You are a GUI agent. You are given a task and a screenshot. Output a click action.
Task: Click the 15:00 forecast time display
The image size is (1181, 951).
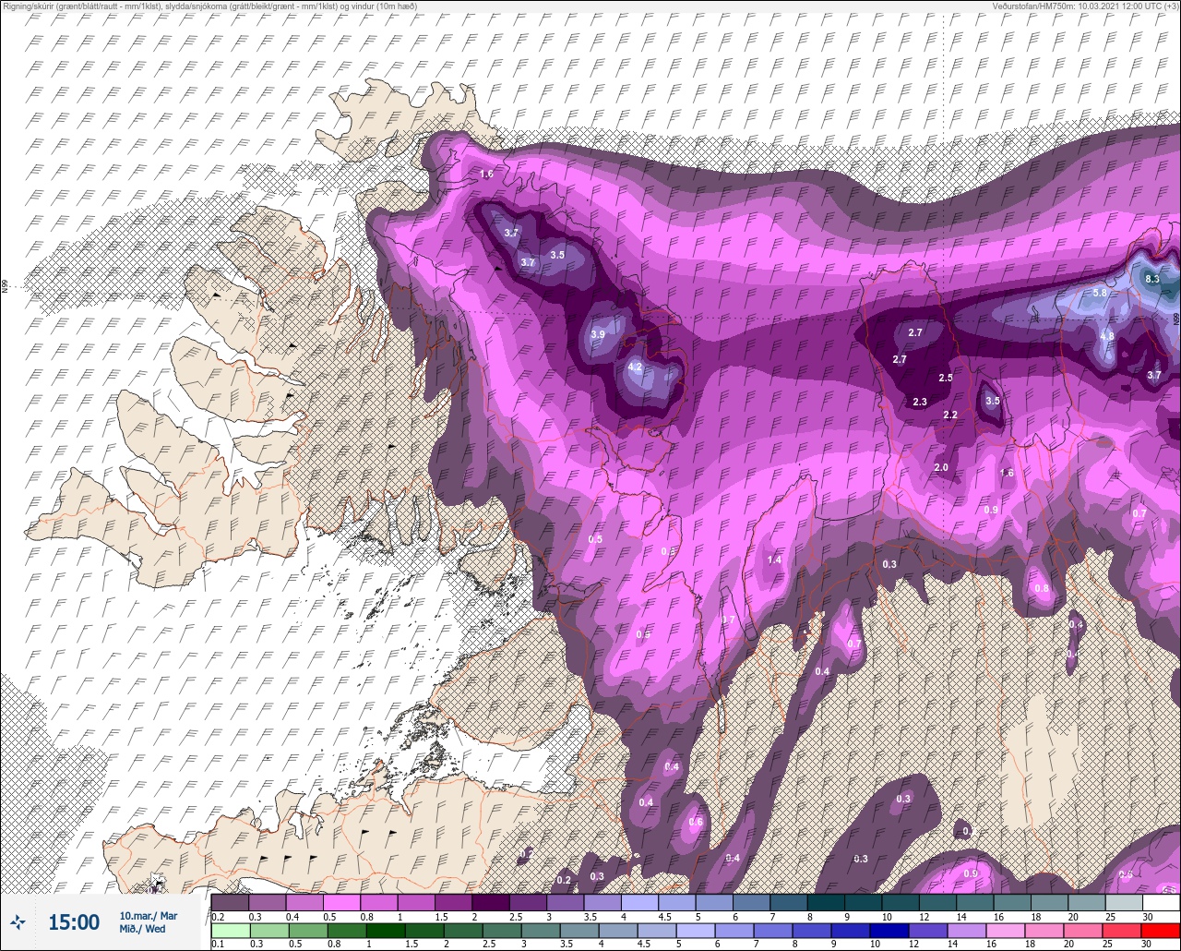pyautogui.click(x=74, y=922)
